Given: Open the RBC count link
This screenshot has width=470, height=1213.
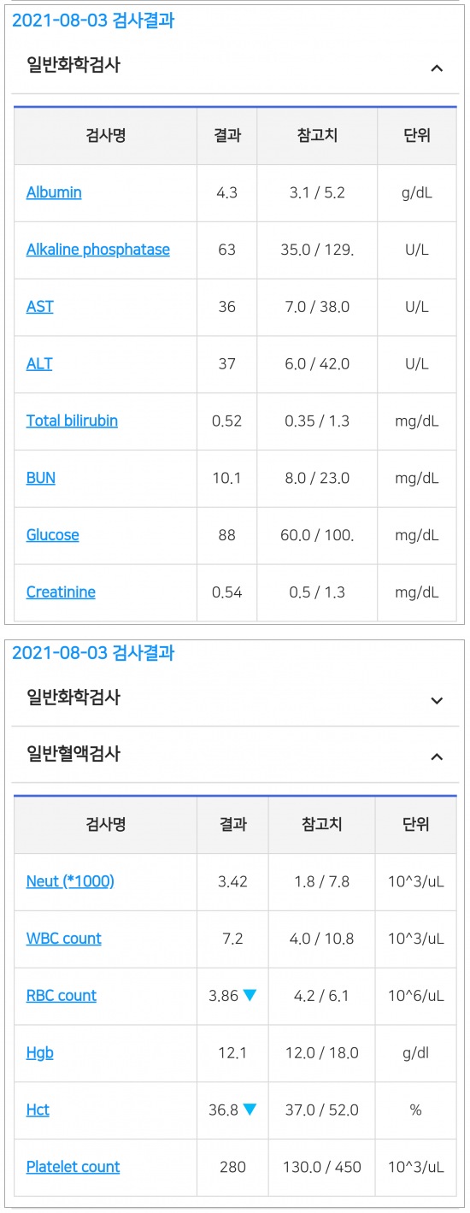Looking at the screenshot, I should point(62,996).
